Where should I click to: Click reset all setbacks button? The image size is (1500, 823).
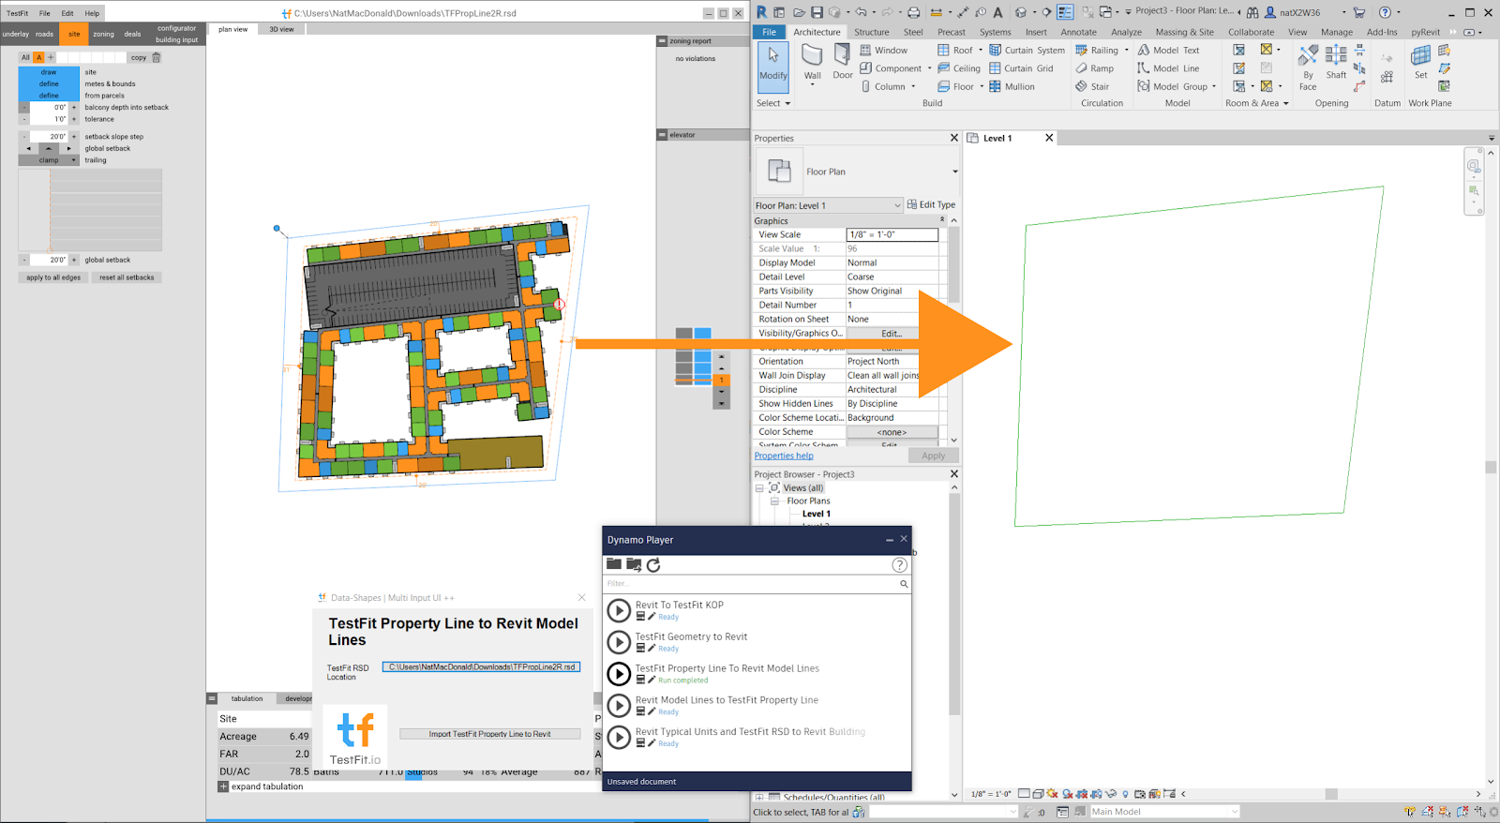coord(127,277)
